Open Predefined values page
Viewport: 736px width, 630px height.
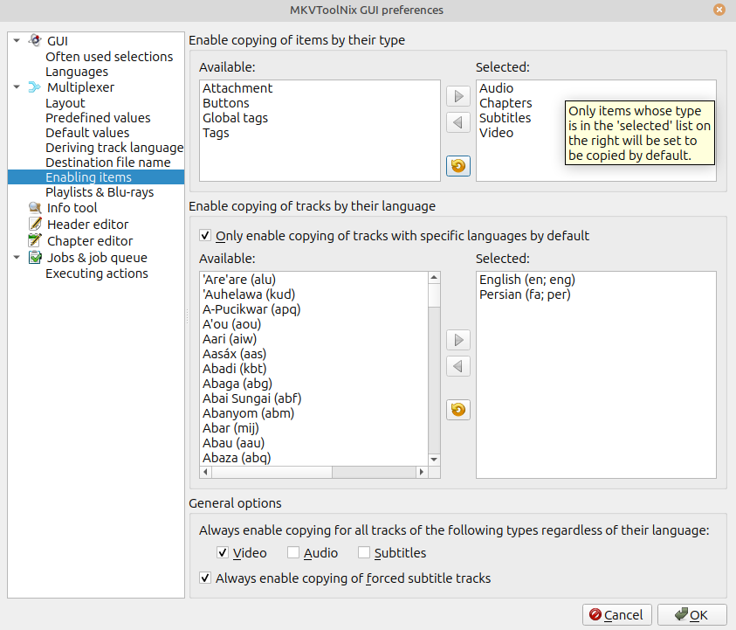tap(98, 117)
